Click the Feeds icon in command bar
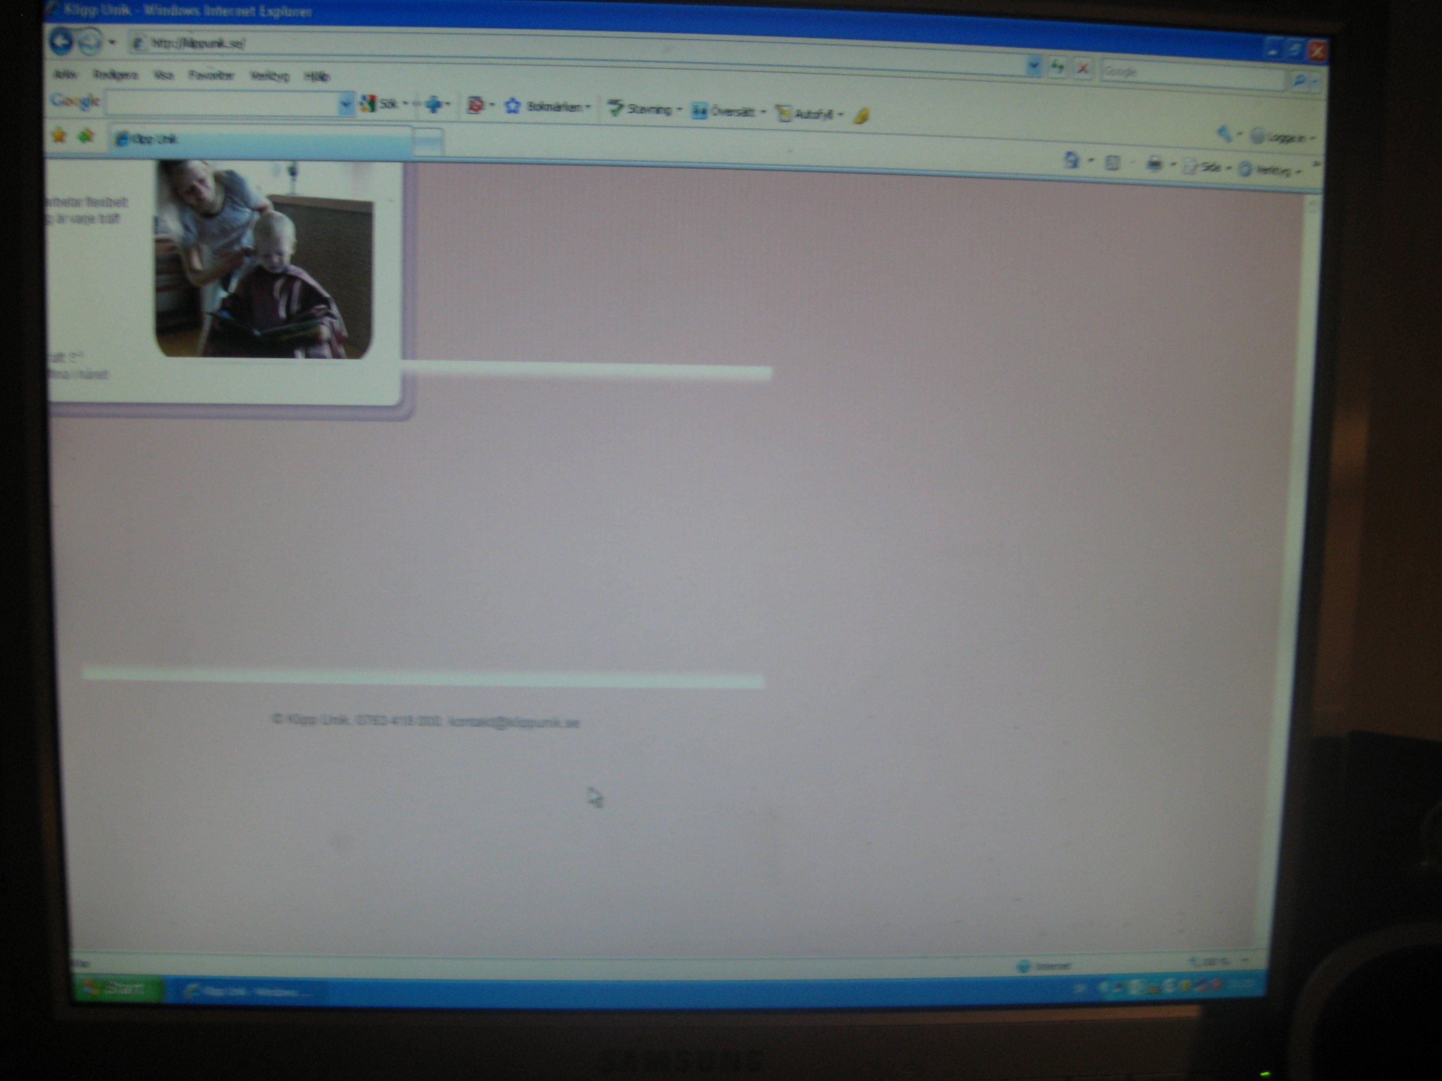The width and height of the screenshot is (1442, 1081). [1112, 162]
